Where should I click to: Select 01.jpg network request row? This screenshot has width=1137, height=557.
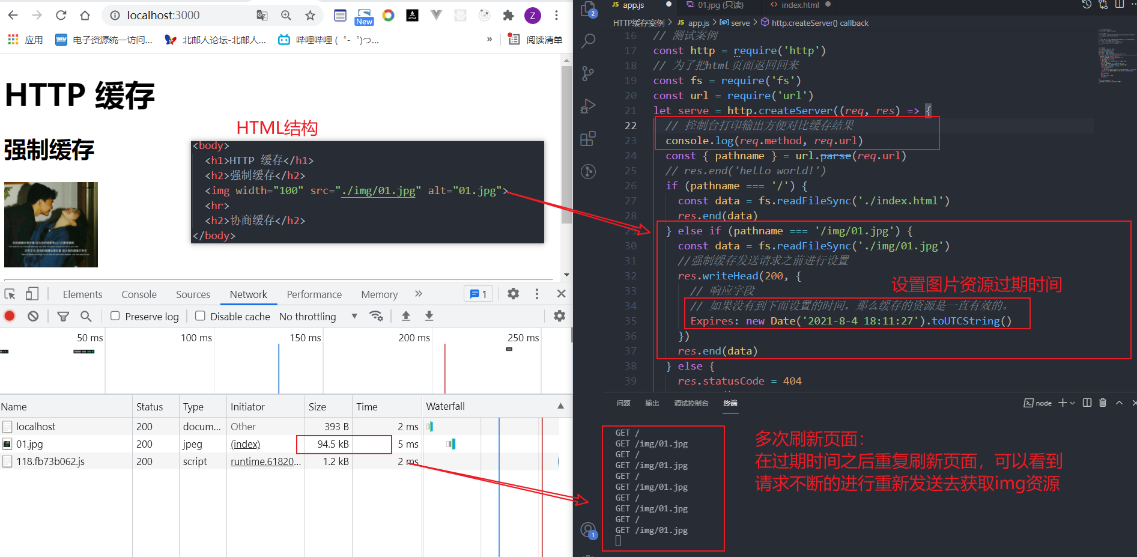(279, 444)
